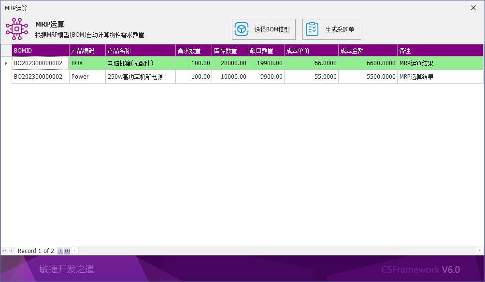The width and height of the screenshot is (485, 282).
Task: Click the Record 1 of 2 indicator
Action: 36,251
